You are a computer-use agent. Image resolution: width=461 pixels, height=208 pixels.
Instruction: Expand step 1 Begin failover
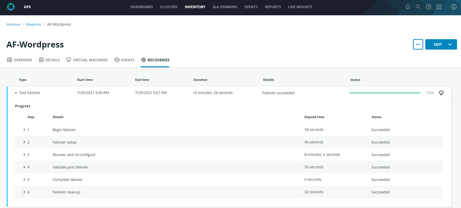click(24, 130)
